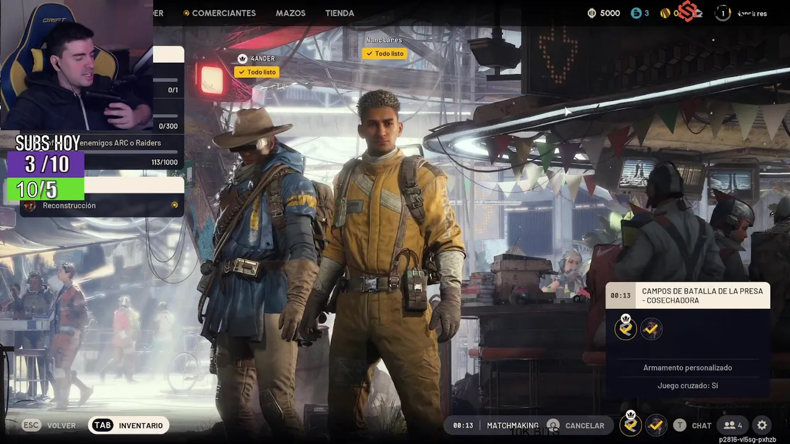This screenshot has width=790, height=444.
Task: Open the squad members list showing 4
Action: point(733,425)
